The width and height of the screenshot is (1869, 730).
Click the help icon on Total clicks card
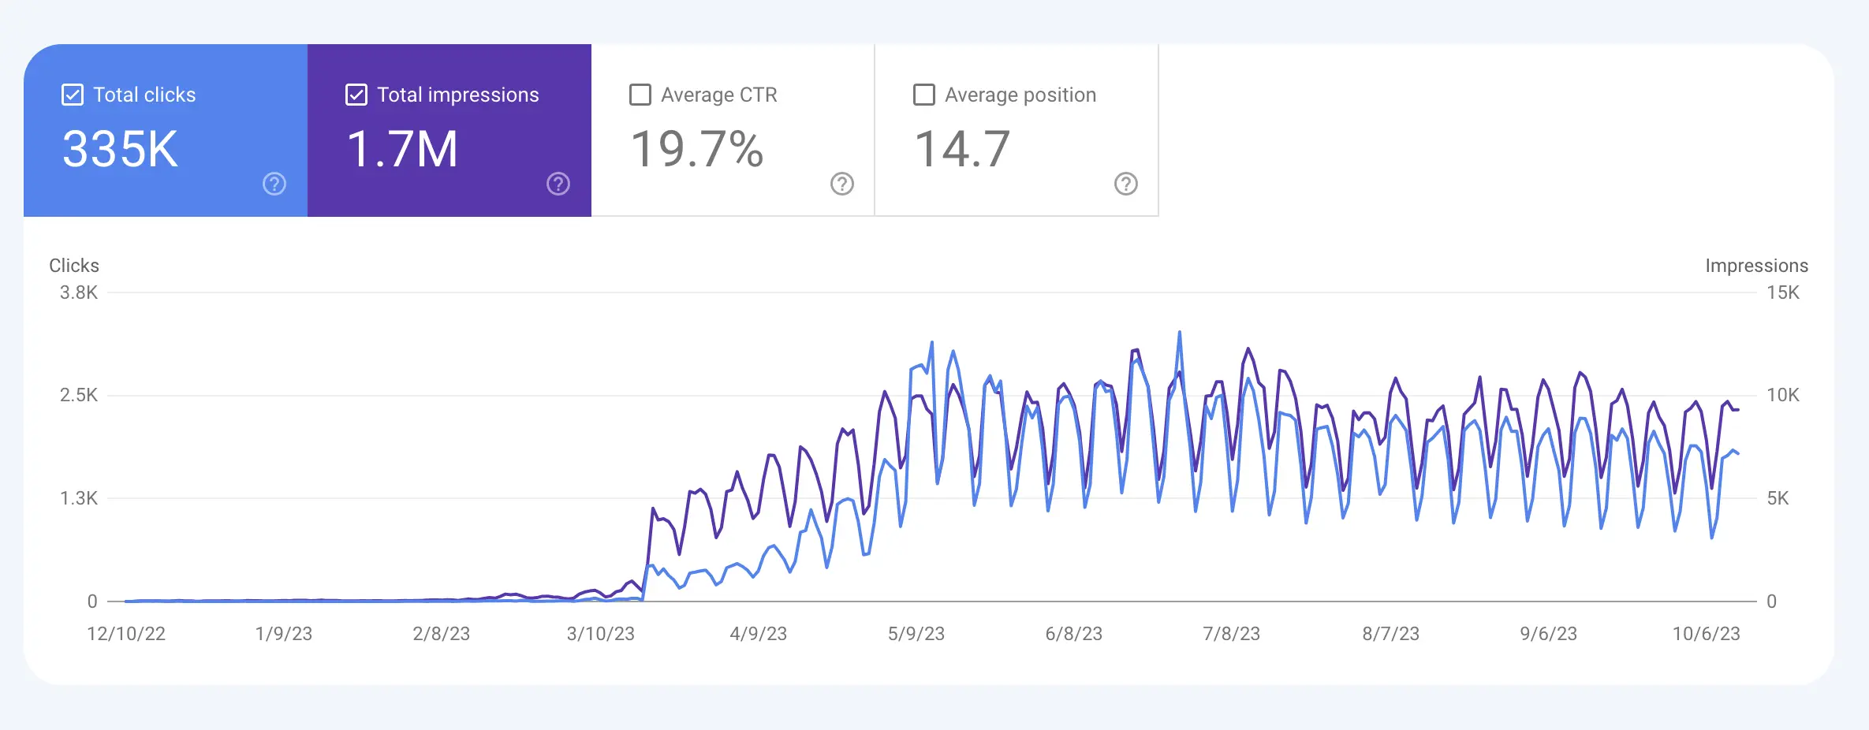(x=274, y=184)
